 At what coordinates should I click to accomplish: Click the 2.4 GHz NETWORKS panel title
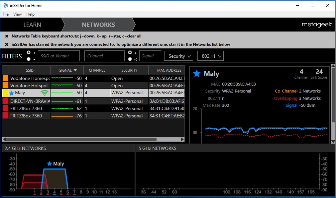coord(25,148)
